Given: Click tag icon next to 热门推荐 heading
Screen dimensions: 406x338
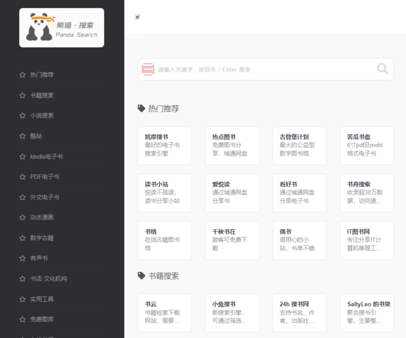Looking at the screenshot, I should pyautogui.click(x=142, y=108).
